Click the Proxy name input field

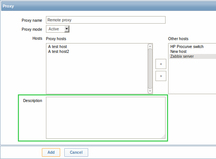coord(106,20)
